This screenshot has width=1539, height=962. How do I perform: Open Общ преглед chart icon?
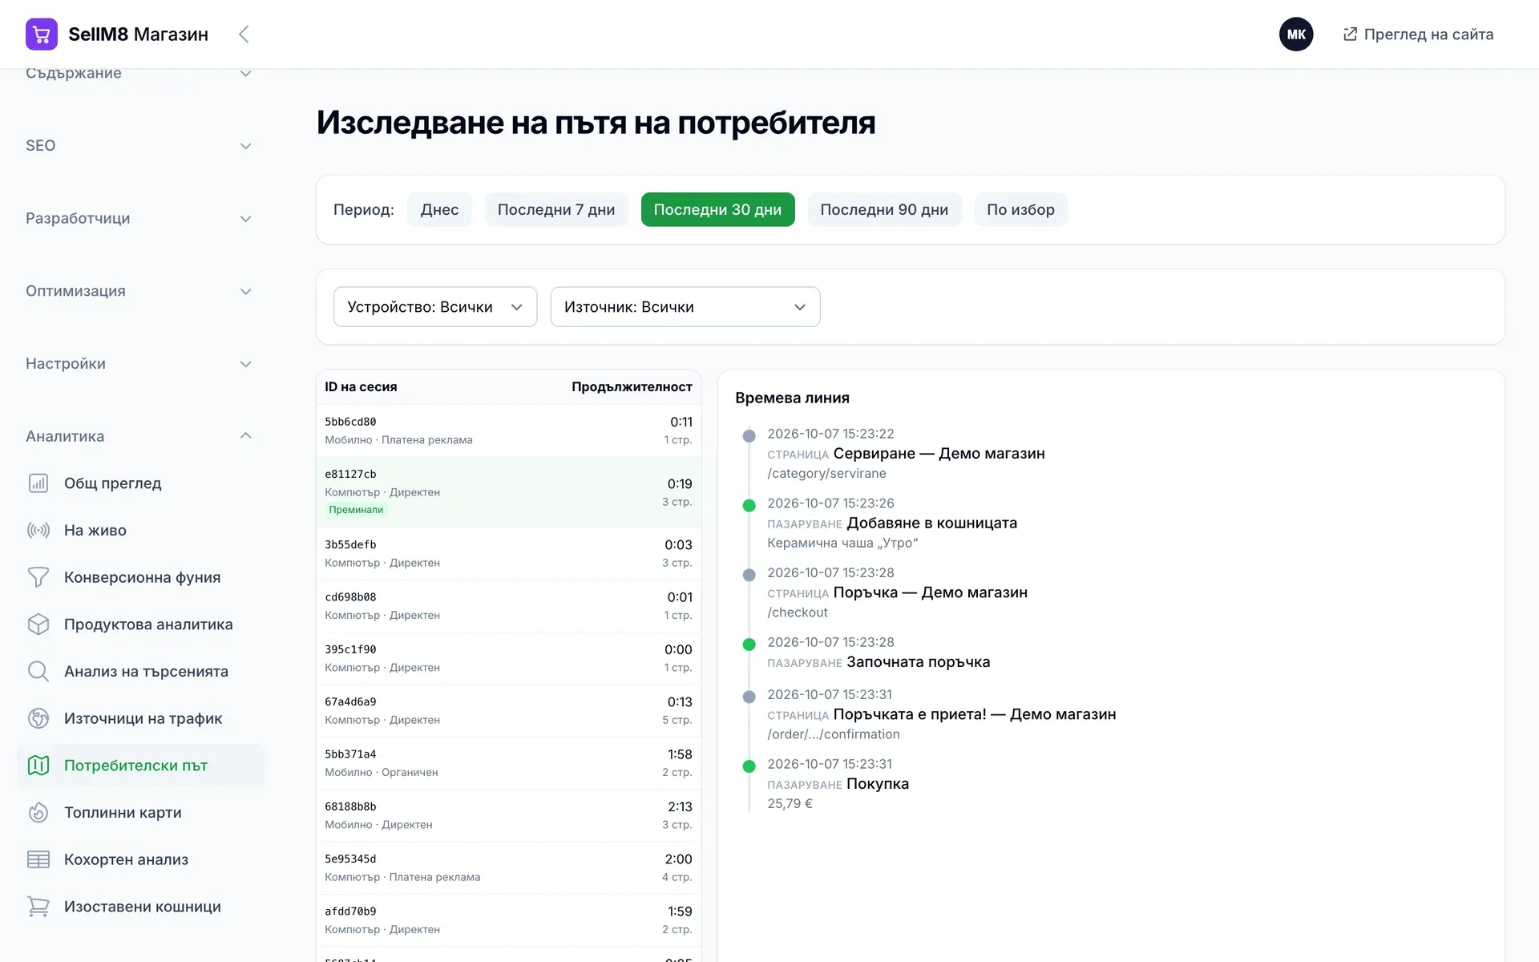click(x=38, y=483)
